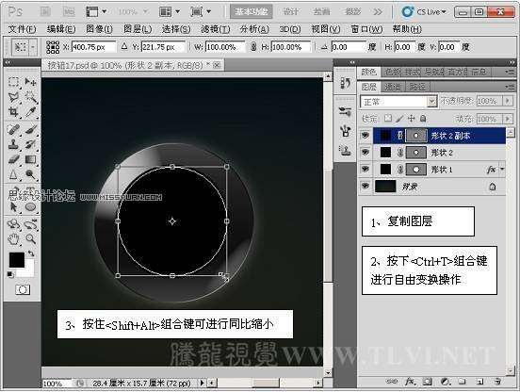The width and height of the screenshot is (520, 392).
Task: Select the Path Selection tool
Action: pos(13,207)
